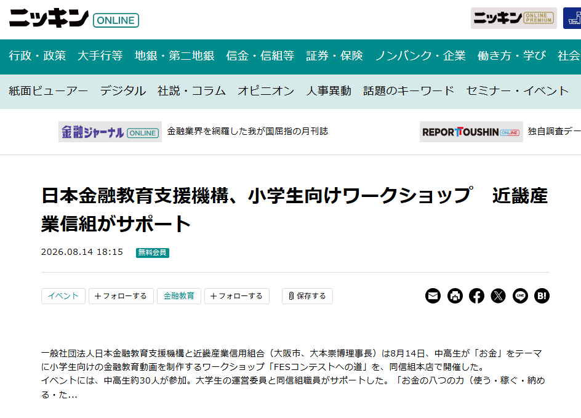
Task: Bookmark with Hatena B! icon
Action: 542,295
